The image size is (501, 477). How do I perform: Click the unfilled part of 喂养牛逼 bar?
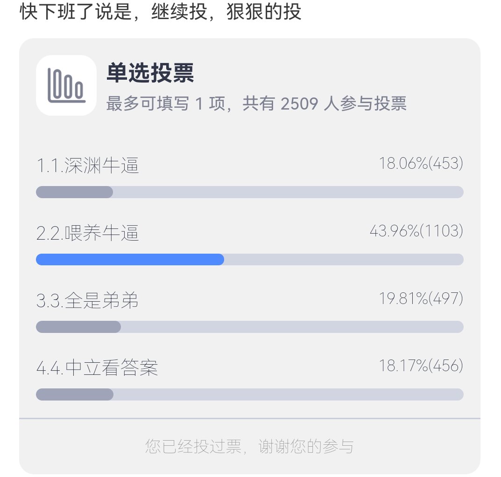pyautogui.click(x=343, y=260)
